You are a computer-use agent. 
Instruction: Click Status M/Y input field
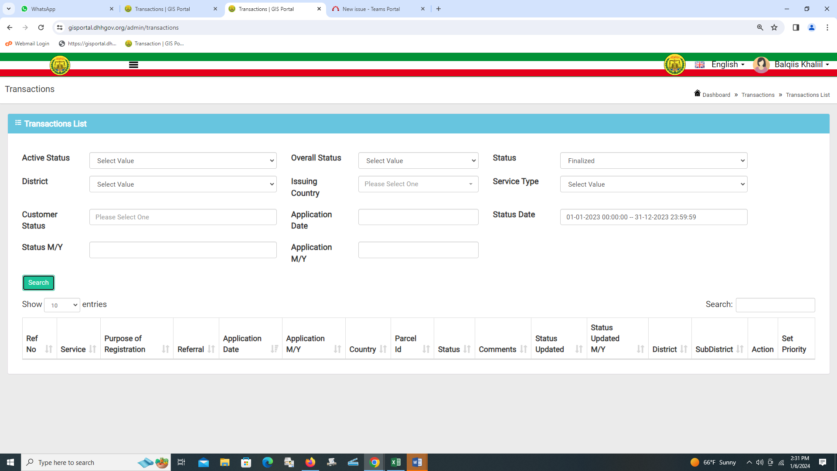pos(183,250)
